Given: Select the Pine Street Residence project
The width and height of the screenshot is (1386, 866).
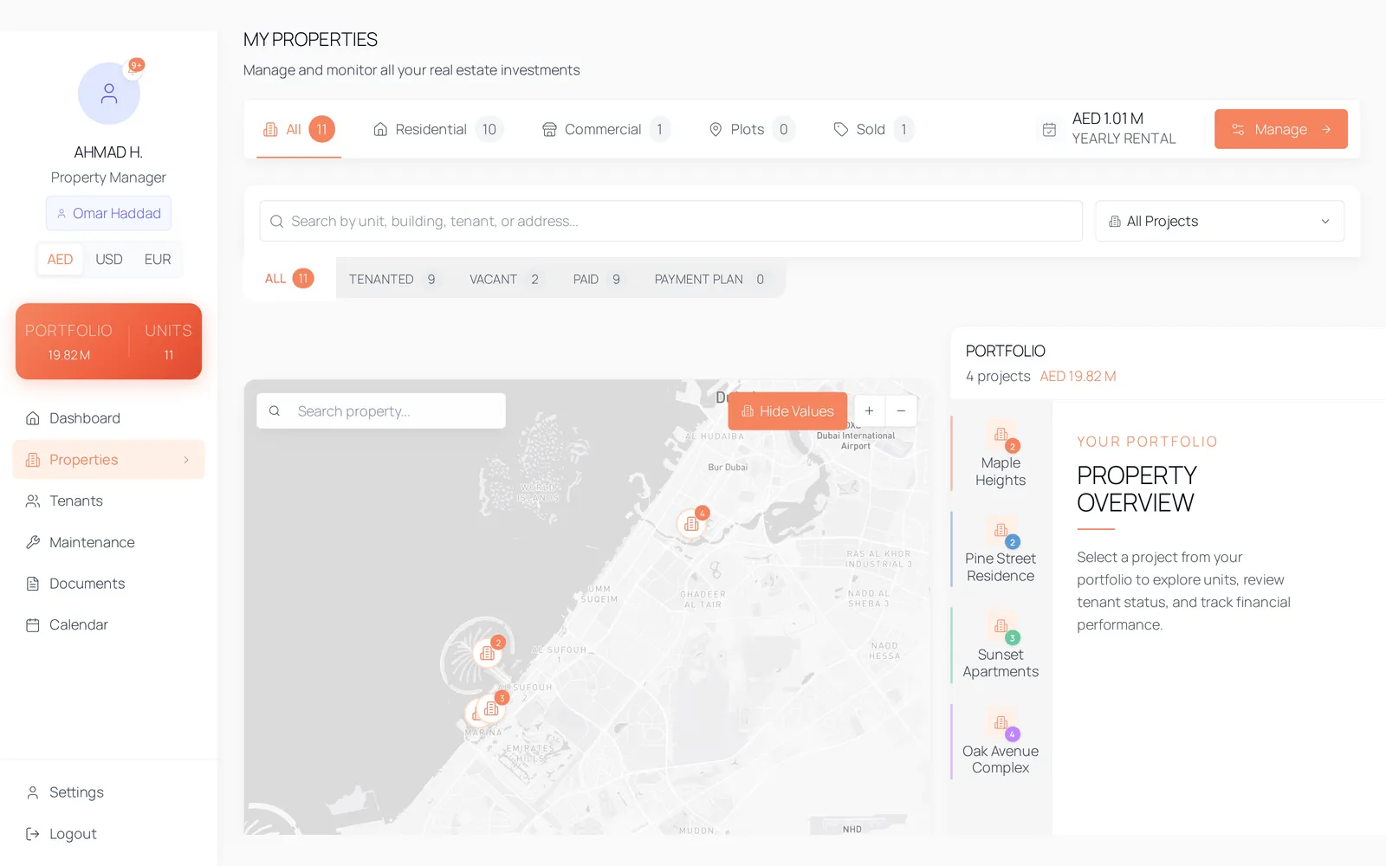Looking at the screenshot, I should [1001, 550].
